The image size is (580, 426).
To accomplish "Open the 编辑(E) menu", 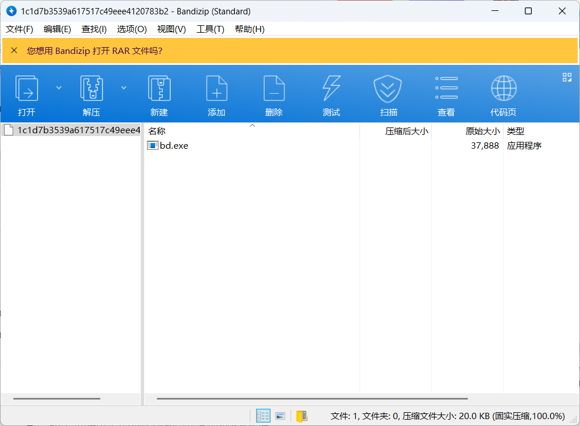I will point(57,29).
